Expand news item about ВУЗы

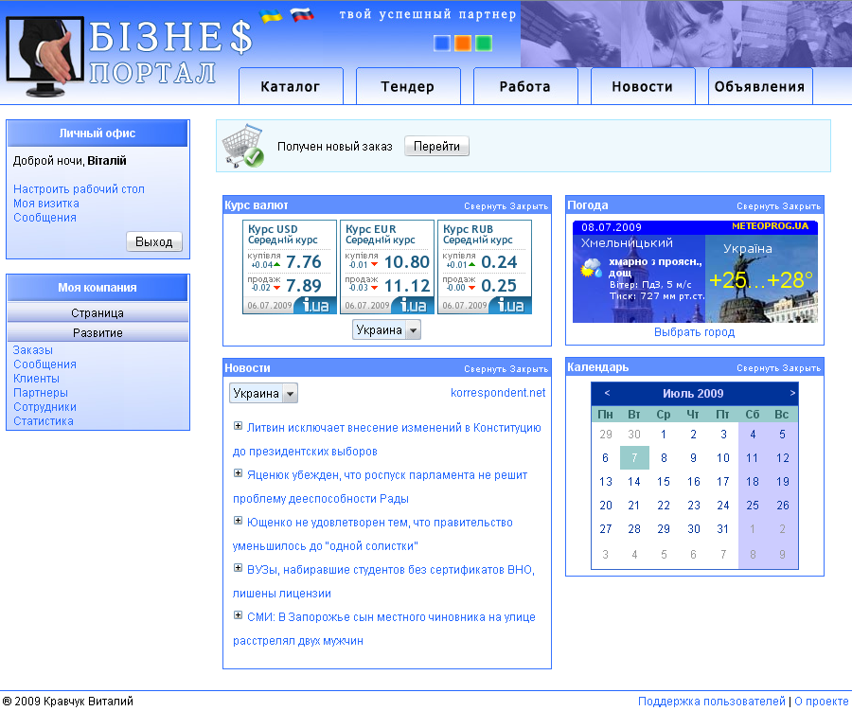[x=238, y=567]
